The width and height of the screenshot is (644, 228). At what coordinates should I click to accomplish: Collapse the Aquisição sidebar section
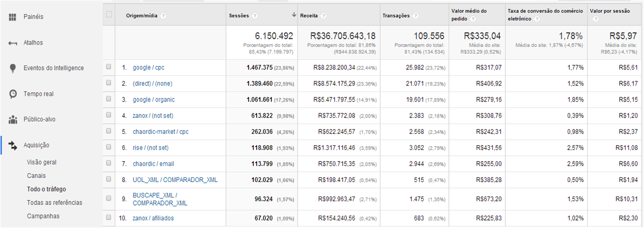pyautogui.click(x=36, y=146)
